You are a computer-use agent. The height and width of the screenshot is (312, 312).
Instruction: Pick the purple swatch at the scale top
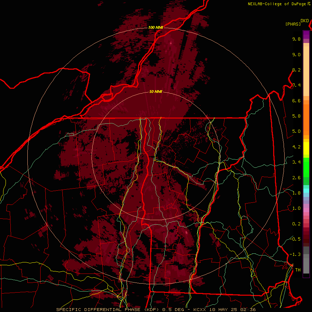[306, 35]
